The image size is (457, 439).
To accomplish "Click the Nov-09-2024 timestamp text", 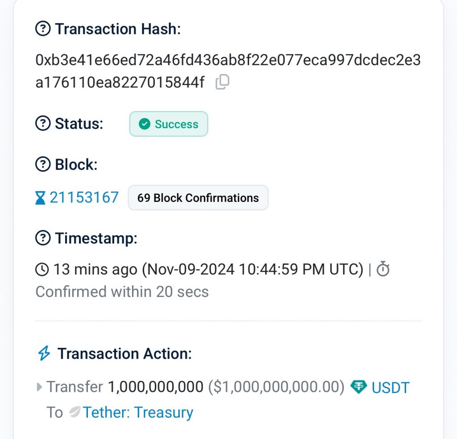I will (x=253, y=270).
